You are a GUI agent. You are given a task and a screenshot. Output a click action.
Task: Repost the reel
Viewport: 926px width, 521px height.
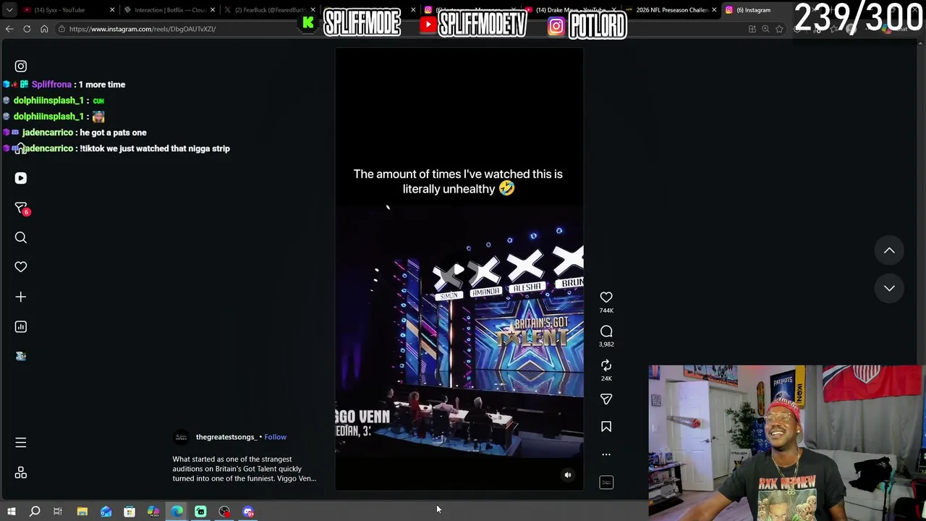tap(606, 365)
